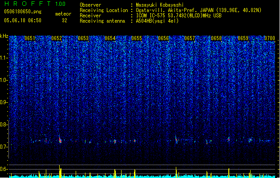This screenshot has width=280, height=178.
Task: Click the 1.1 kHz axis label
Action: click(x=4, y=58)
